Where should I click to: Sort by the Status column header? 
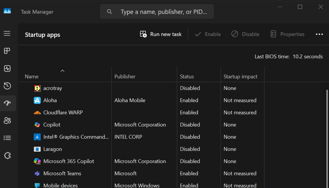point(187,77)
